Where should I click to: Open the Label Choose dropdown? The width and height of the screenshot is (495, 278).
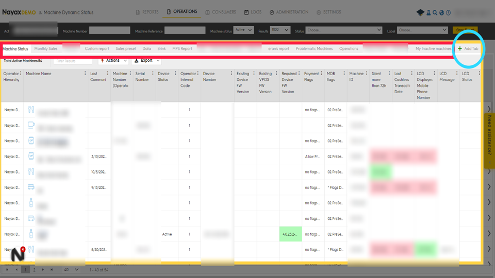(x=422, y=30)
